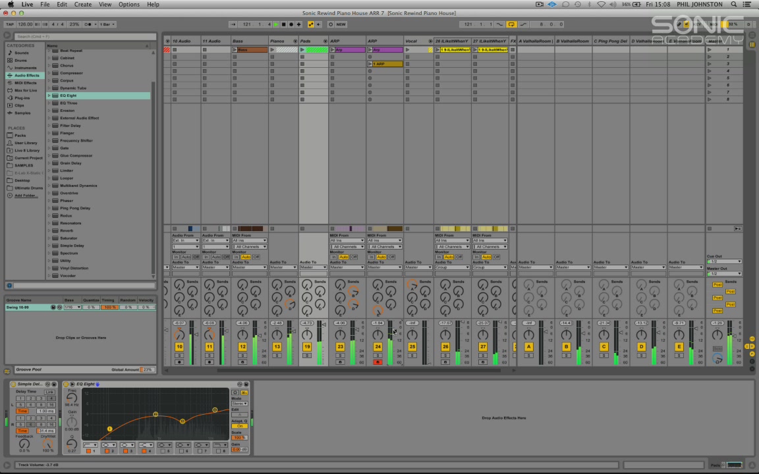759x474 pixels.
Task: Set Bass track monitor to In
Action: click(x=237, y=257)
